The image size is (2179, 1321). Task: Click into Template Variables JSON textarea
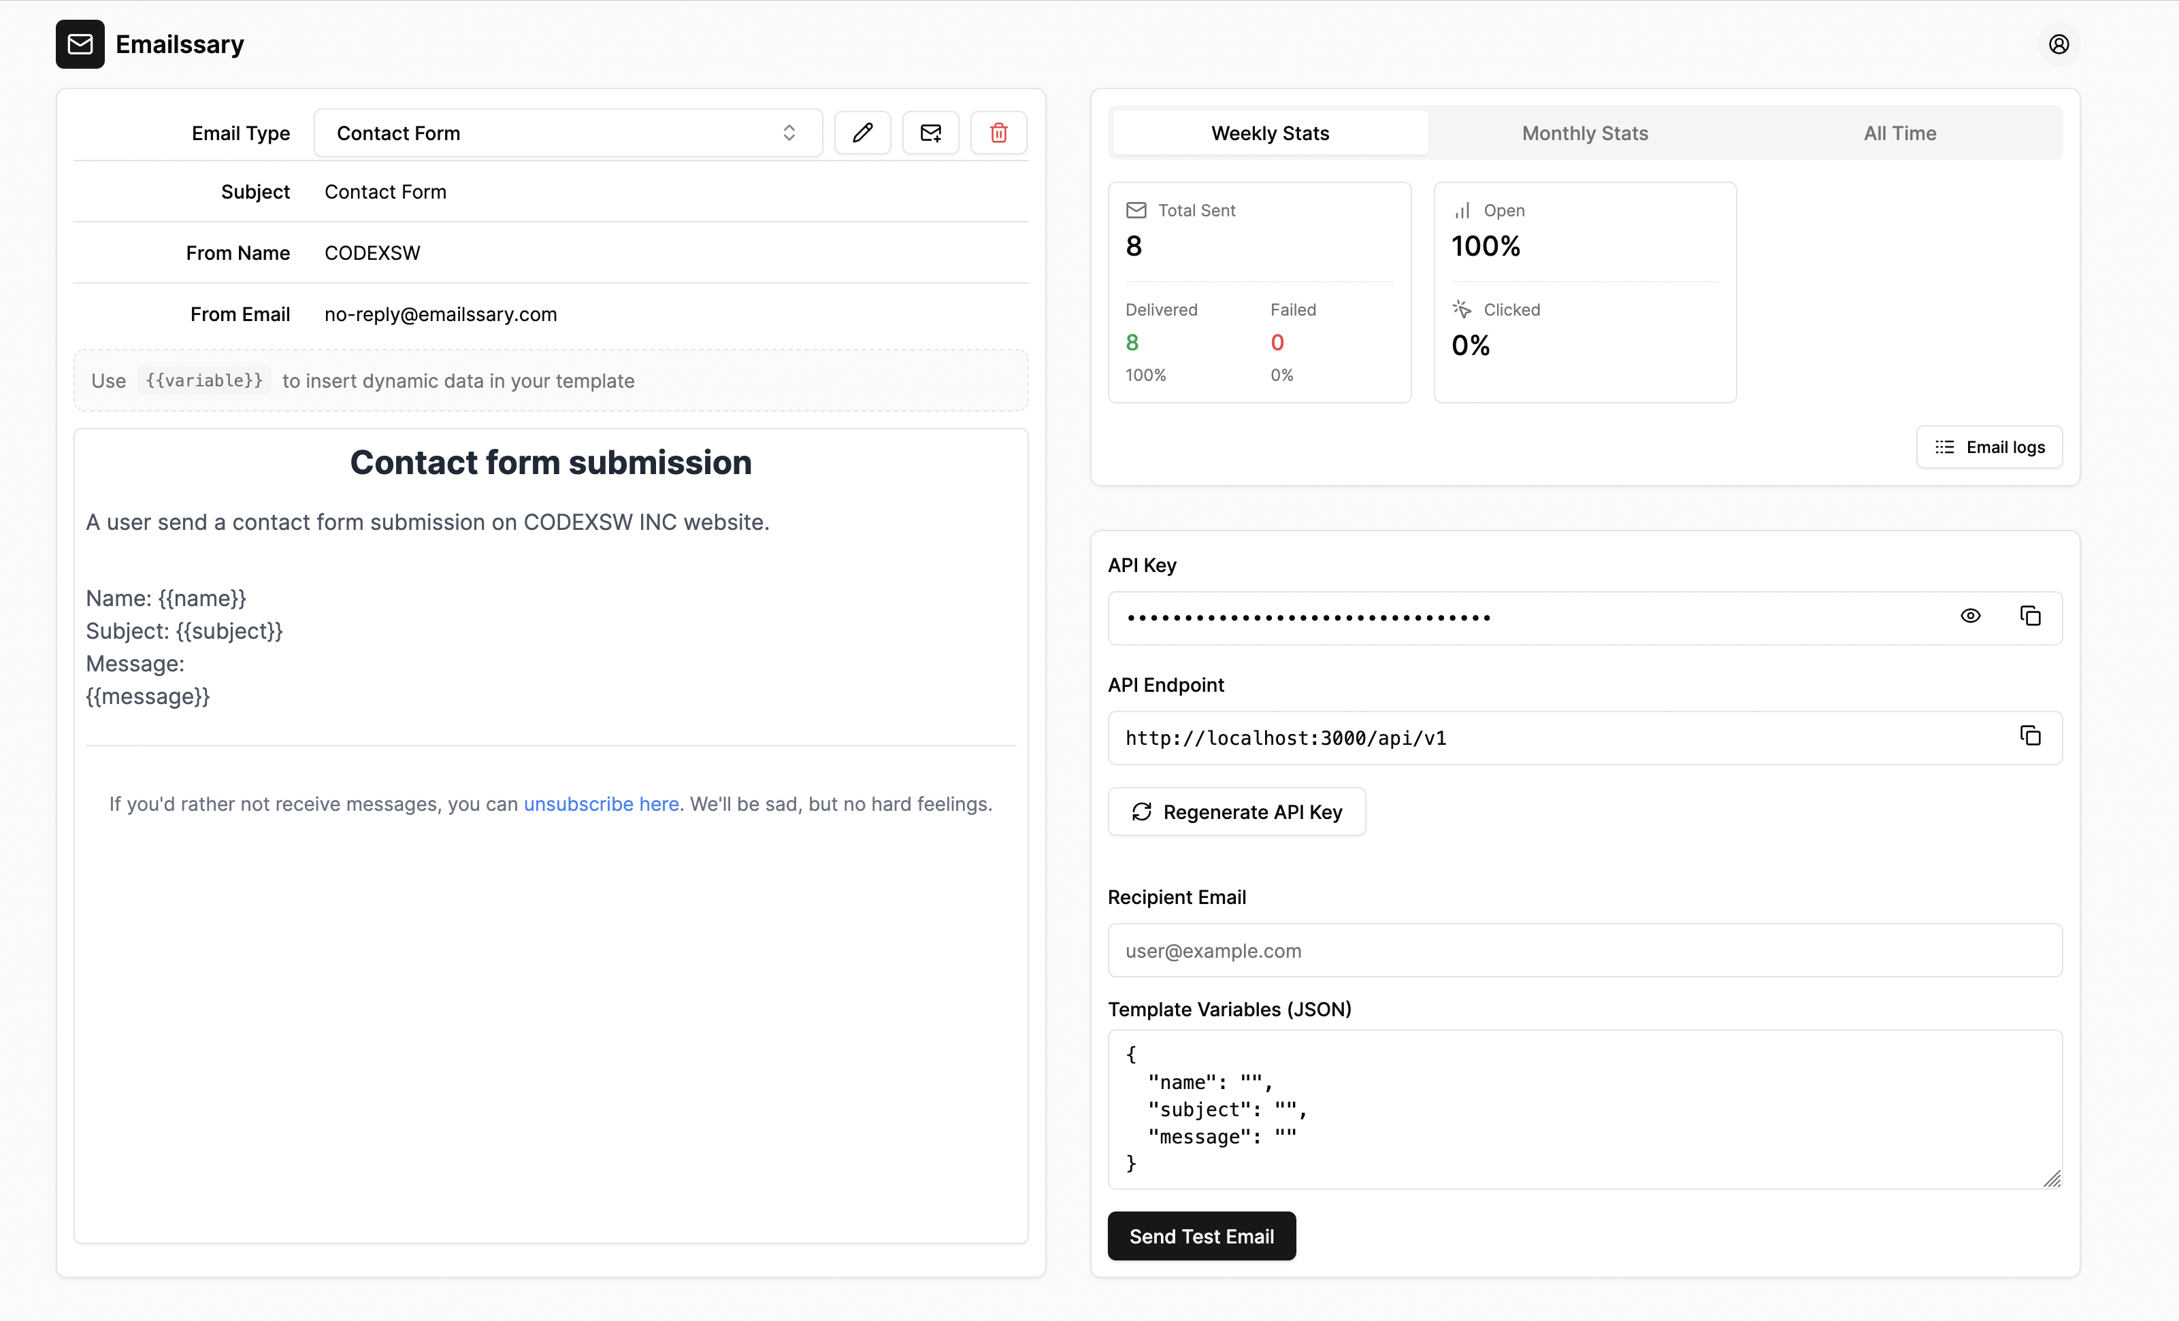1585,1109
